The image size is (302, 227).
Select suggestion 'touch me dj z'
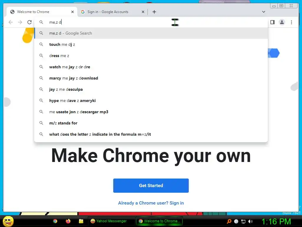[x=151, y=44]
